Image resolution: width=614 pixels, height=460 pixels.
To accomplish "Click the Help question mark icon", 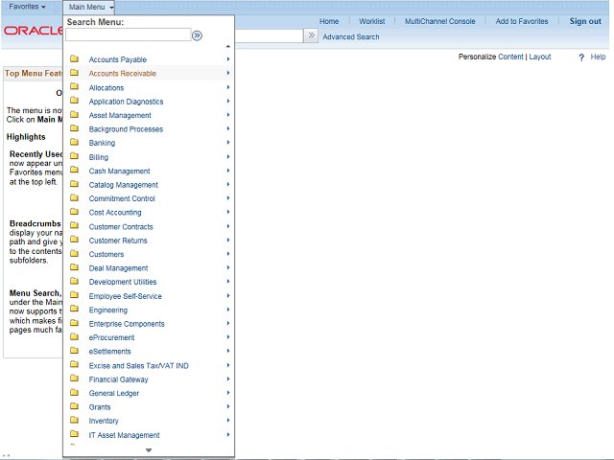I will [x=581, y=57].
